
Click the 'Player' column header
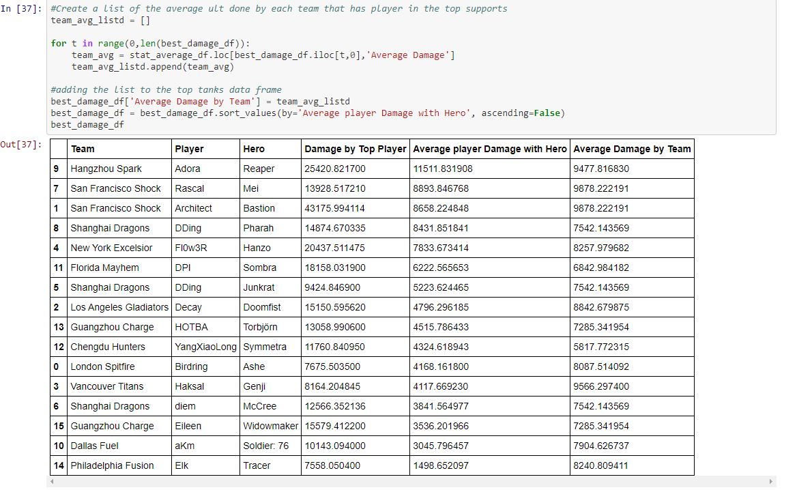(x=189, y=149)
